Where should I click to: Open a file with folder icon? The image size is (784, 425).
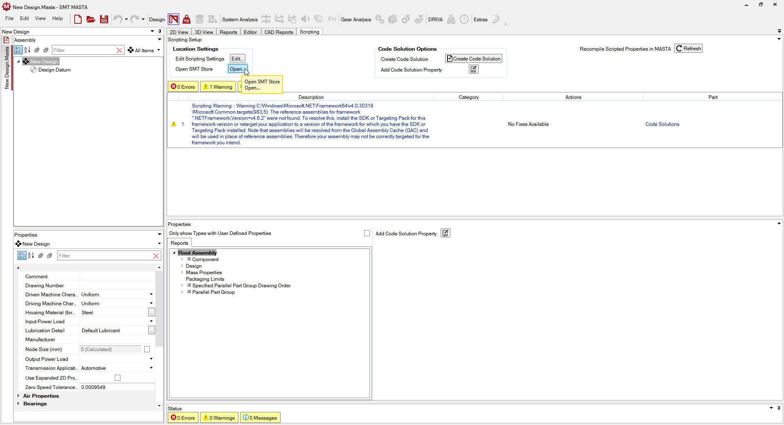(91, 19)
